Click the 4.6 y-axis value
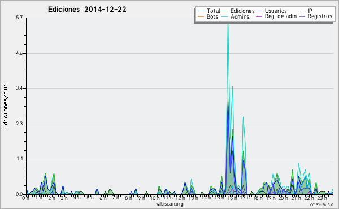Viewport: 339px width, 209px height. (x=19, y=53)
